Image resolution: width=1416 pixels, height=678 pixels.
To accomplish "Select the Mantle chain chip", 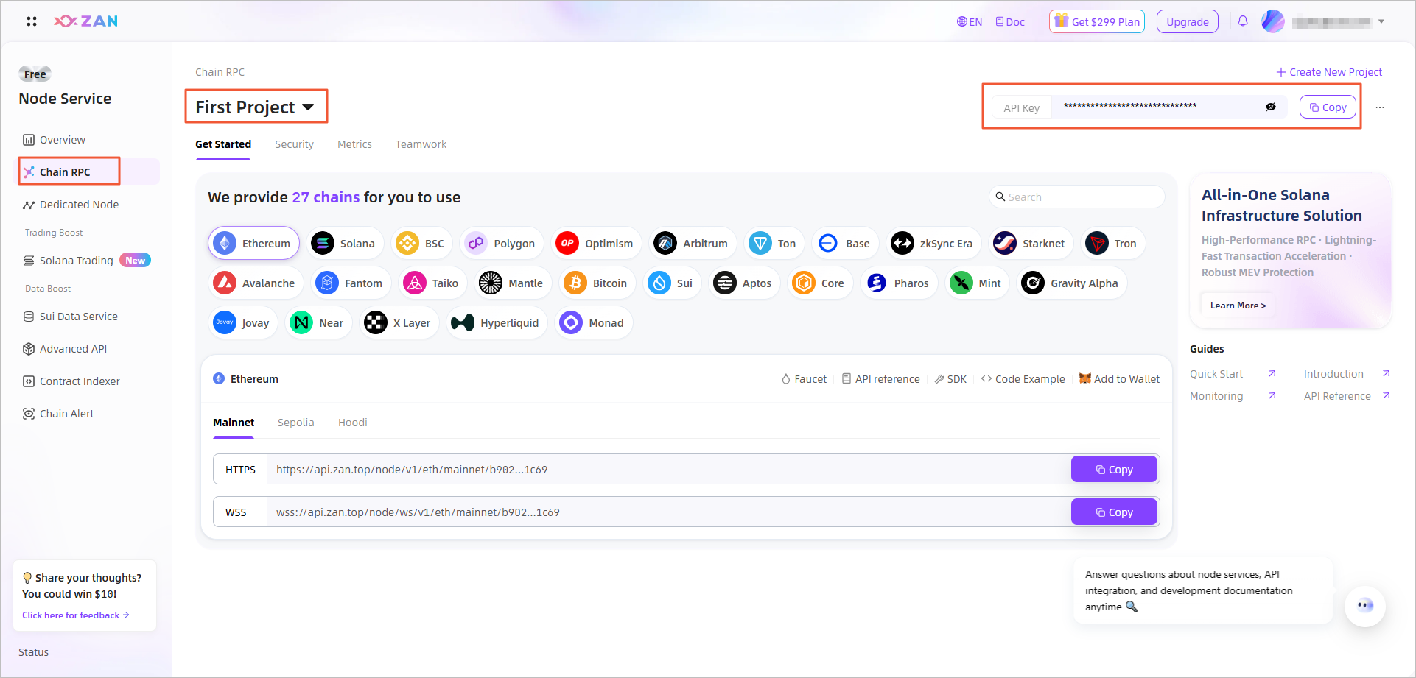I will [x=513, y=283].
